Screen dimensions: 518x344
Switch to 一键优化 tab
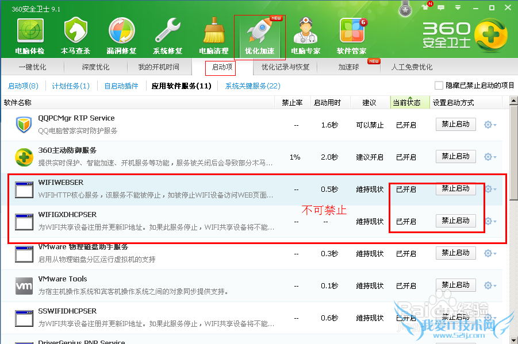pos(32,67)
